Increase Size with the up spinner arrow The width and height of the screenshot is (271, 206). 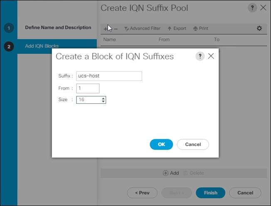[103, 98]
